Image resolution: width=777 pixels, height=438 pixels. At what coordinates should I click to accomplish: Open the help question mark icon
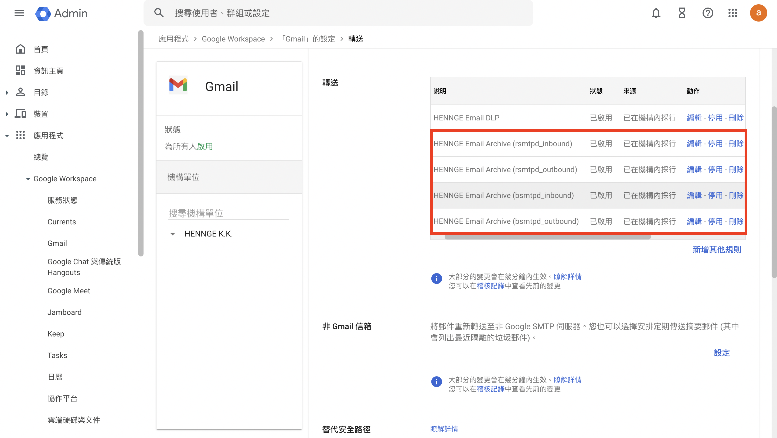click(708, 13)
